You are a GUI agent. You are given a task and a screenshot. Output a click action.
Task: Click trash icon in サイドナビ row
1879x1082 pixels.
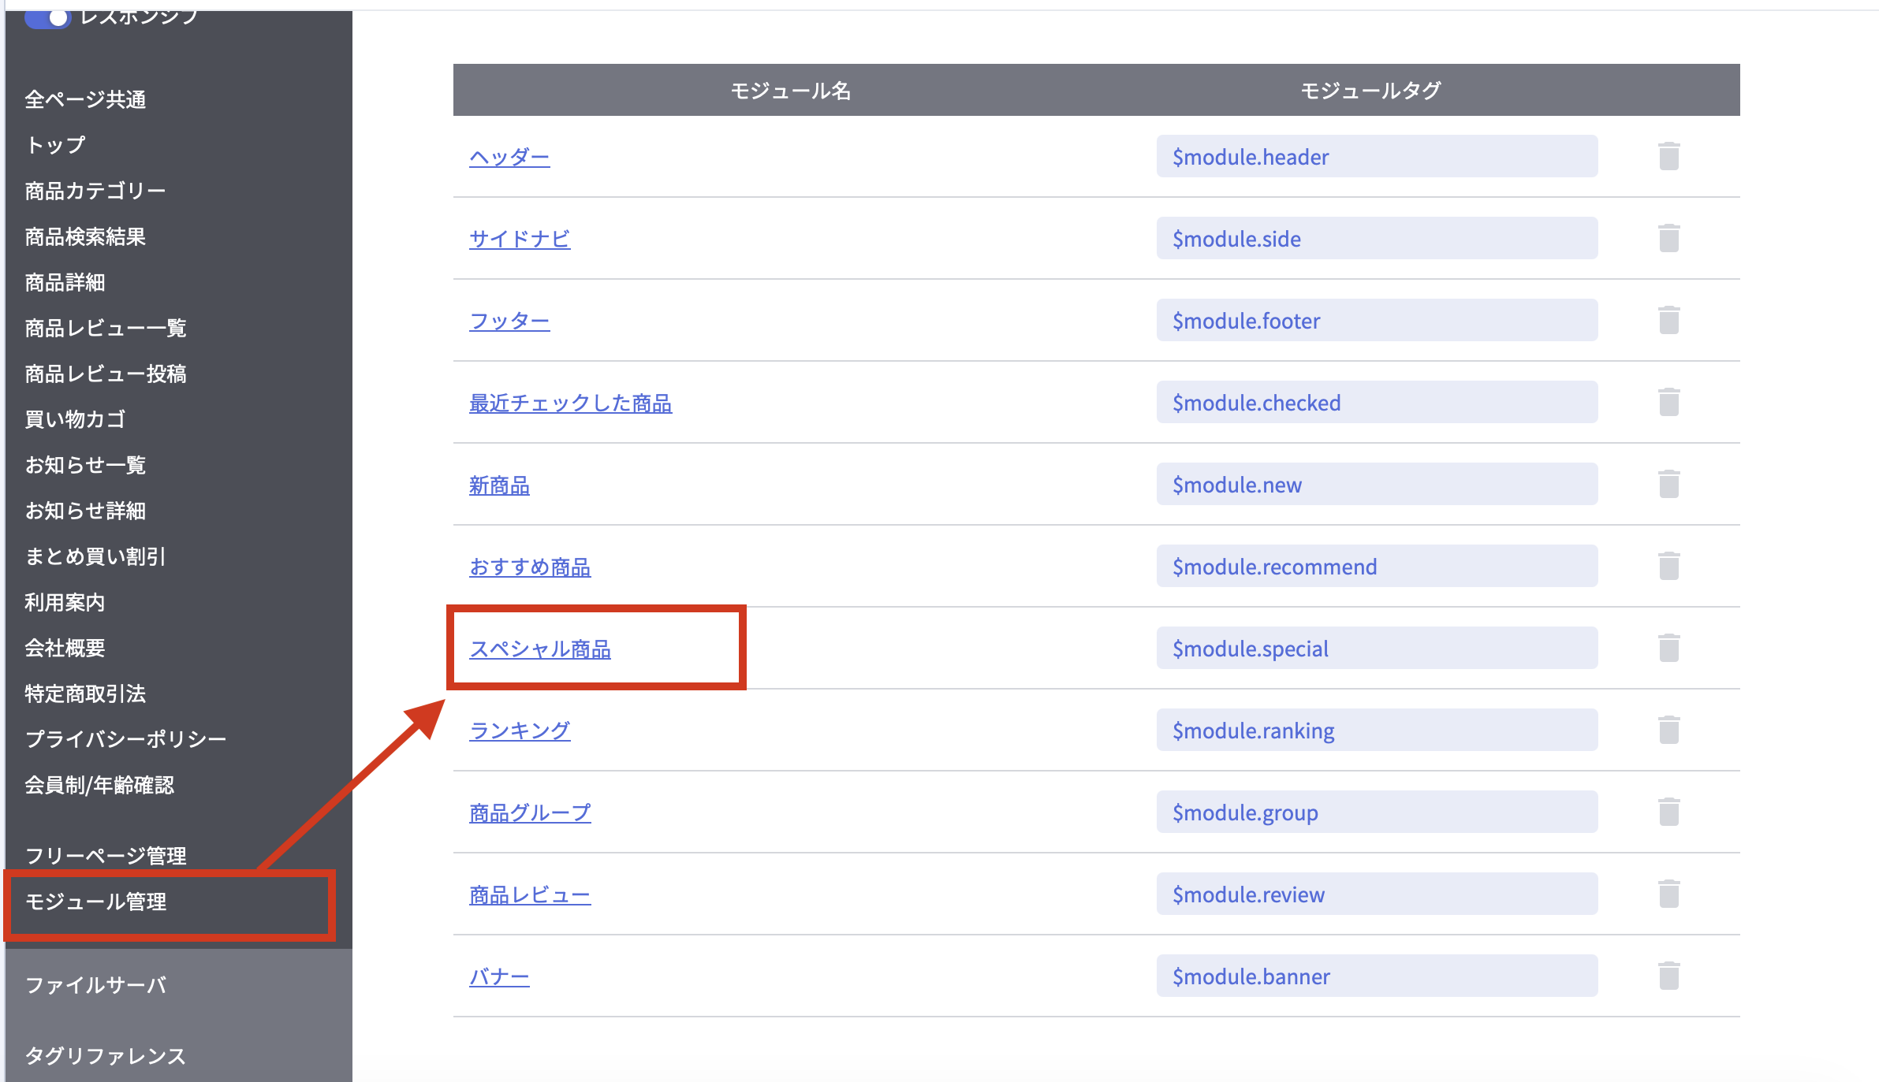click(x=1668, y=238)
